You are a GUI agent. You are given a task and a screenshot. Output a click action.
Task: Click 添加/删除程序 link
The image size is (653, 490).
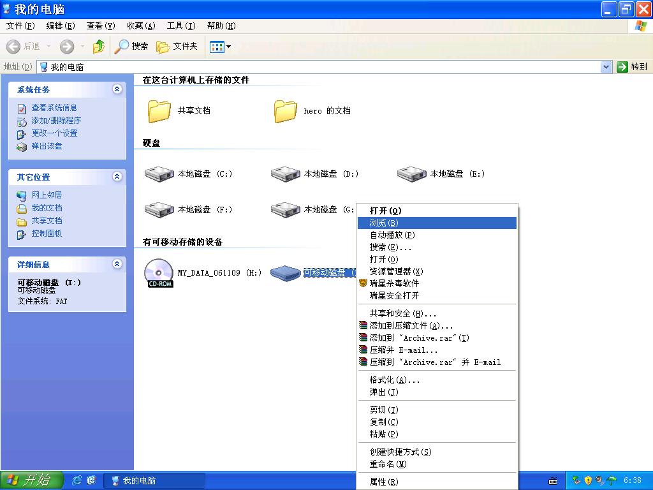click(56, 121)
